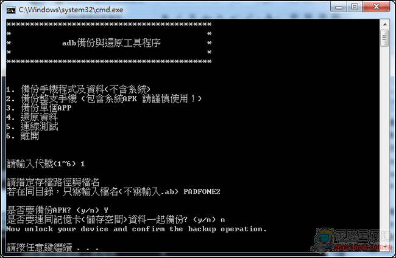
Task: Click the adb備份與還原工具程序 heading text
Action: point(111,43)
